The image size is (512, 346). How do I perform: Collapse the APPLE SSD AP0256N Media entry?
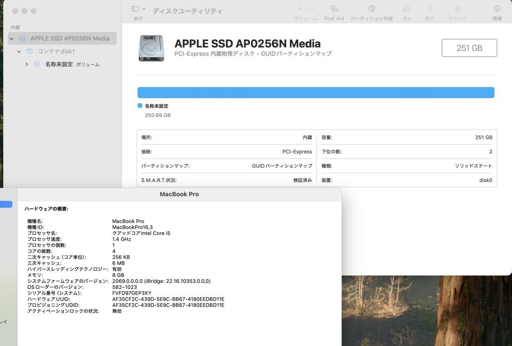pos(11,38)
